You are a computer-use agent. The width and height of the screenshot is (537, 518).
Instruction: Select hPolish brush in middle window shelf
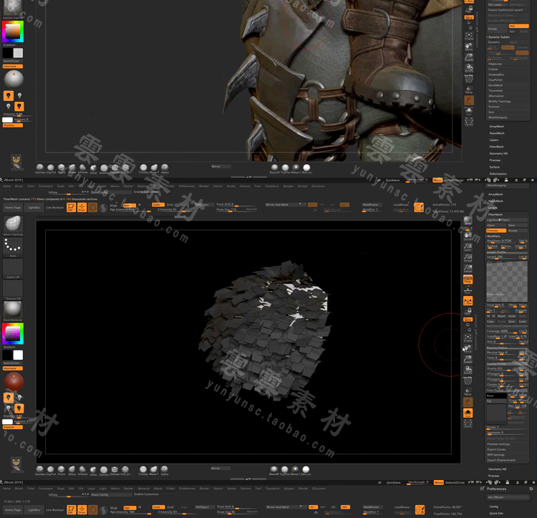[82, 471]
